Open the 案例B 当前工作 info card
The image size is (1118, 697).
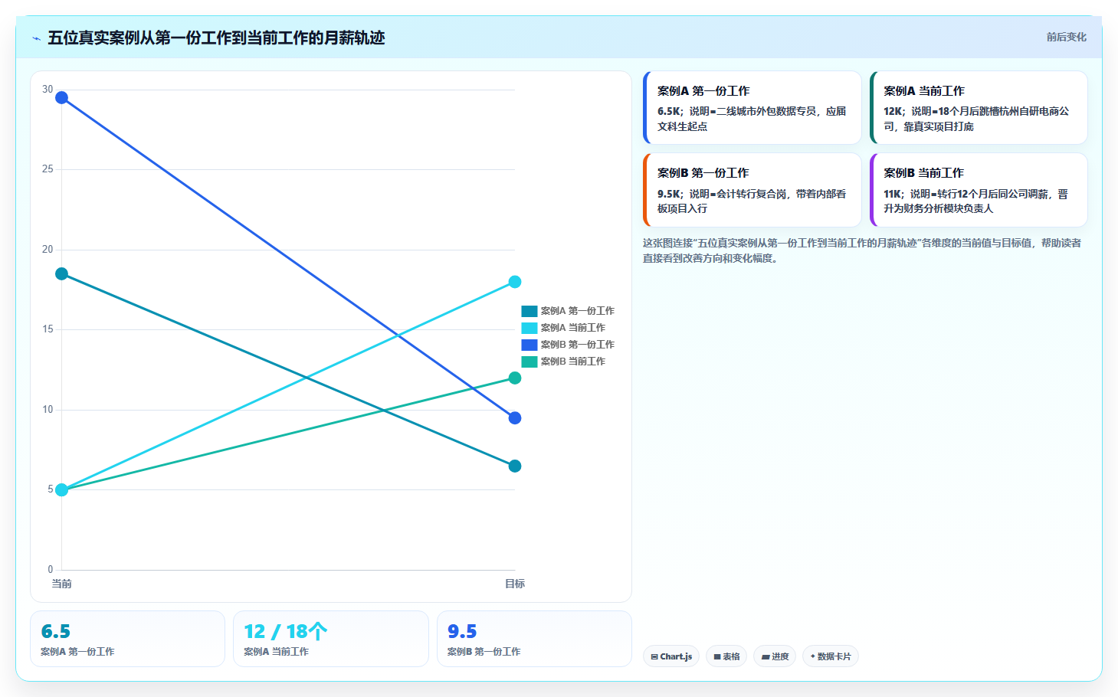[x=979, y=190]
